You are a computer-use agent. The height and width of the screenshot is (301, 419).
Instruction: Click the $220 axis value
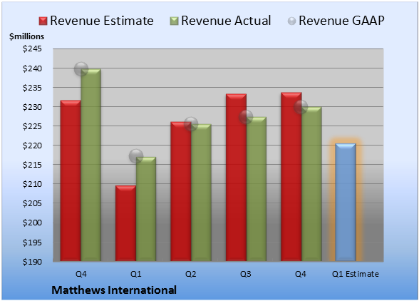[32, 146]
